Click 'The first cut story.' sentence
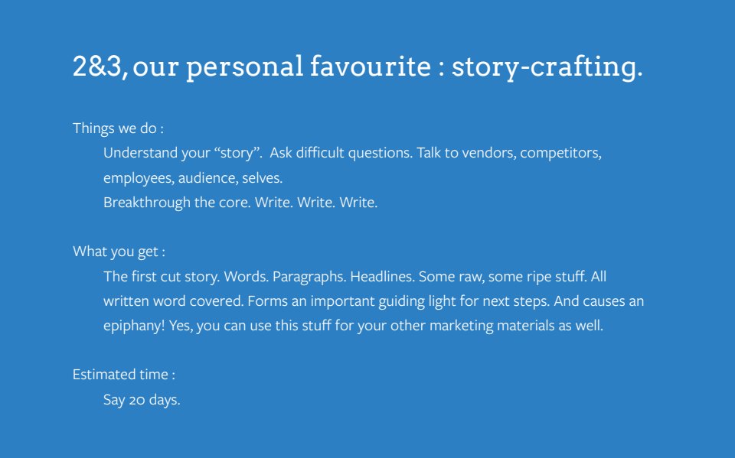The height and width of the screenshot is (458, 735). 162,277
